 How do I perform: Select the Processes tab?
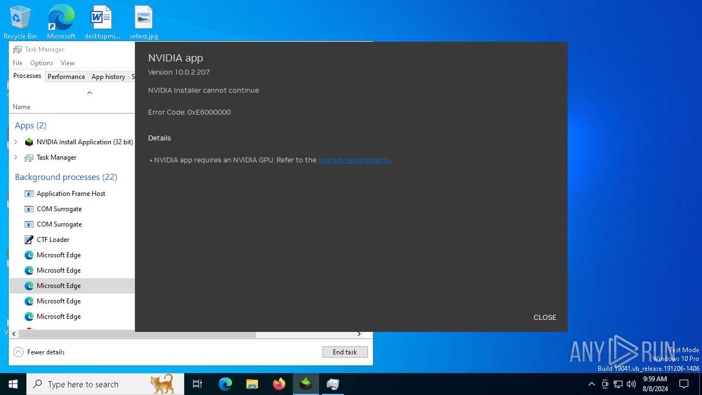click(27, 76)
